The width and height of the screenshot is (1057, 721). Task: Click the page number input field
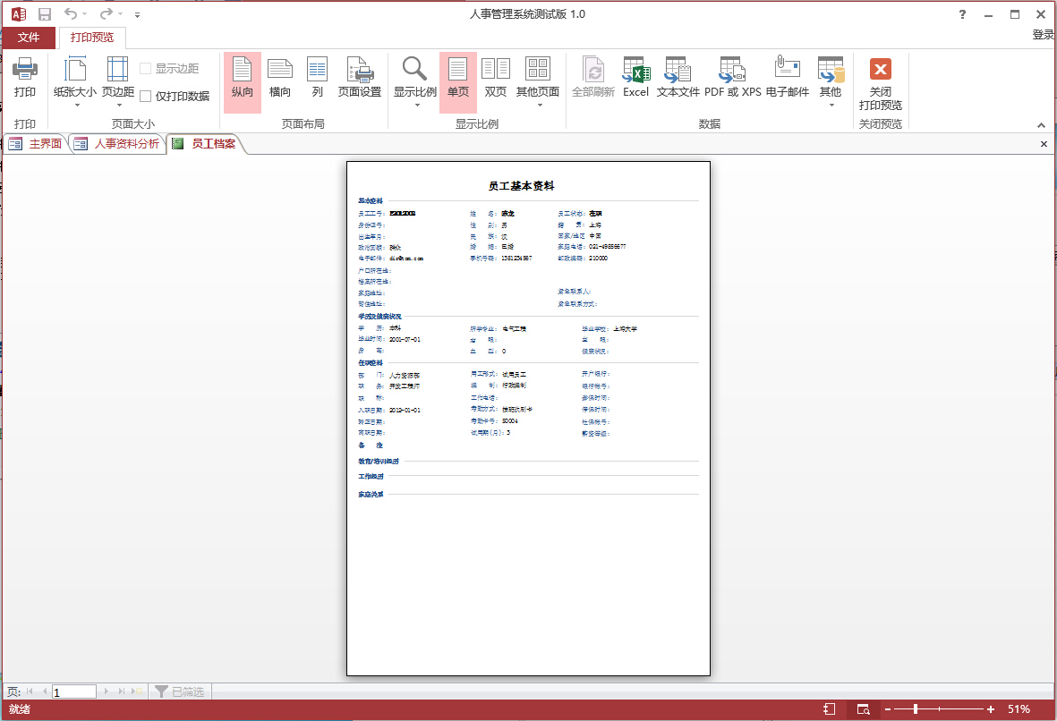point(74,691)
